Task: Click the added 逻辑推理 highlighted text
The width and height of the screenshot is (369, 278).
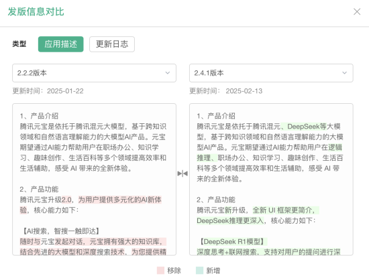Action: [269, 153]
